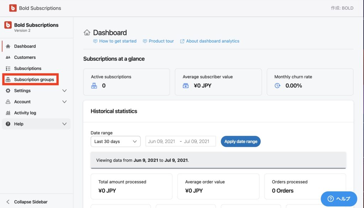The width and height of the screenshot is (364, 208).
Task: Expand the Settings menu chevron
Action: 65,91
